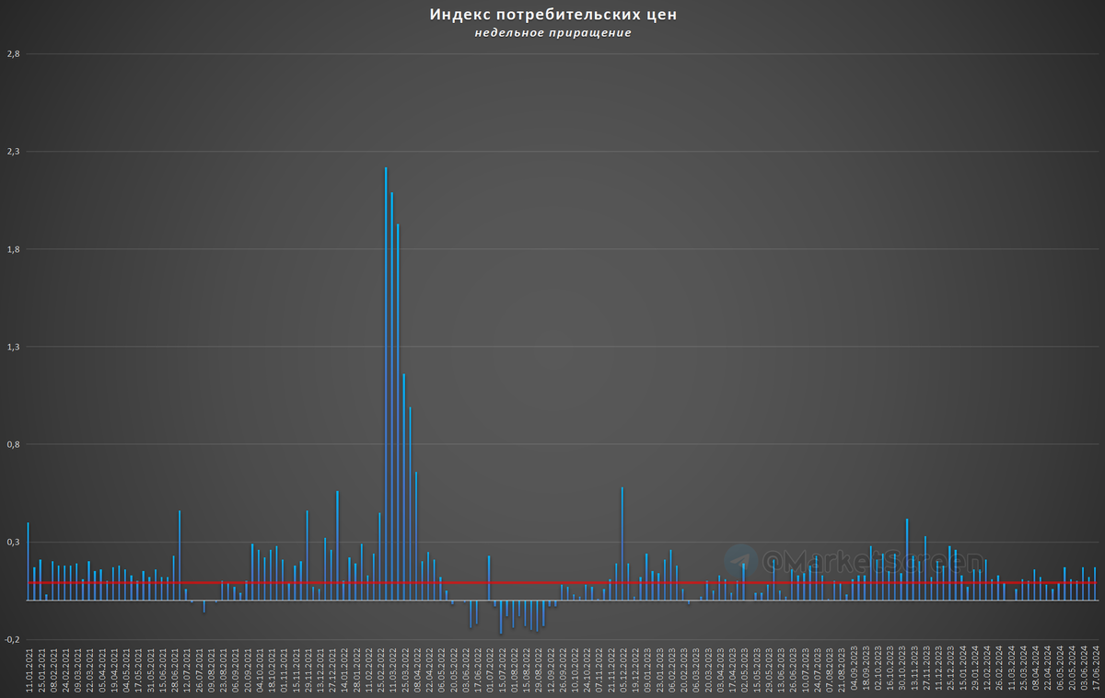This screenshot has width=1105, height=698.
Task: Click the subtitle 'недельное приращение'
Action: pos(552,34)
